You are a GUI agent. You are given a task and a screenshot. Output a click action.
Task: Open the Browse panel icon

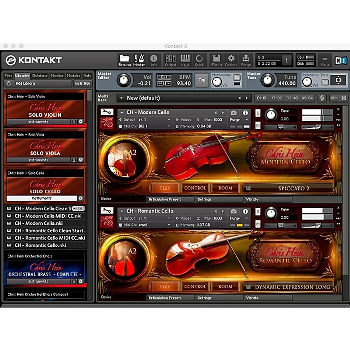[124, 60]
